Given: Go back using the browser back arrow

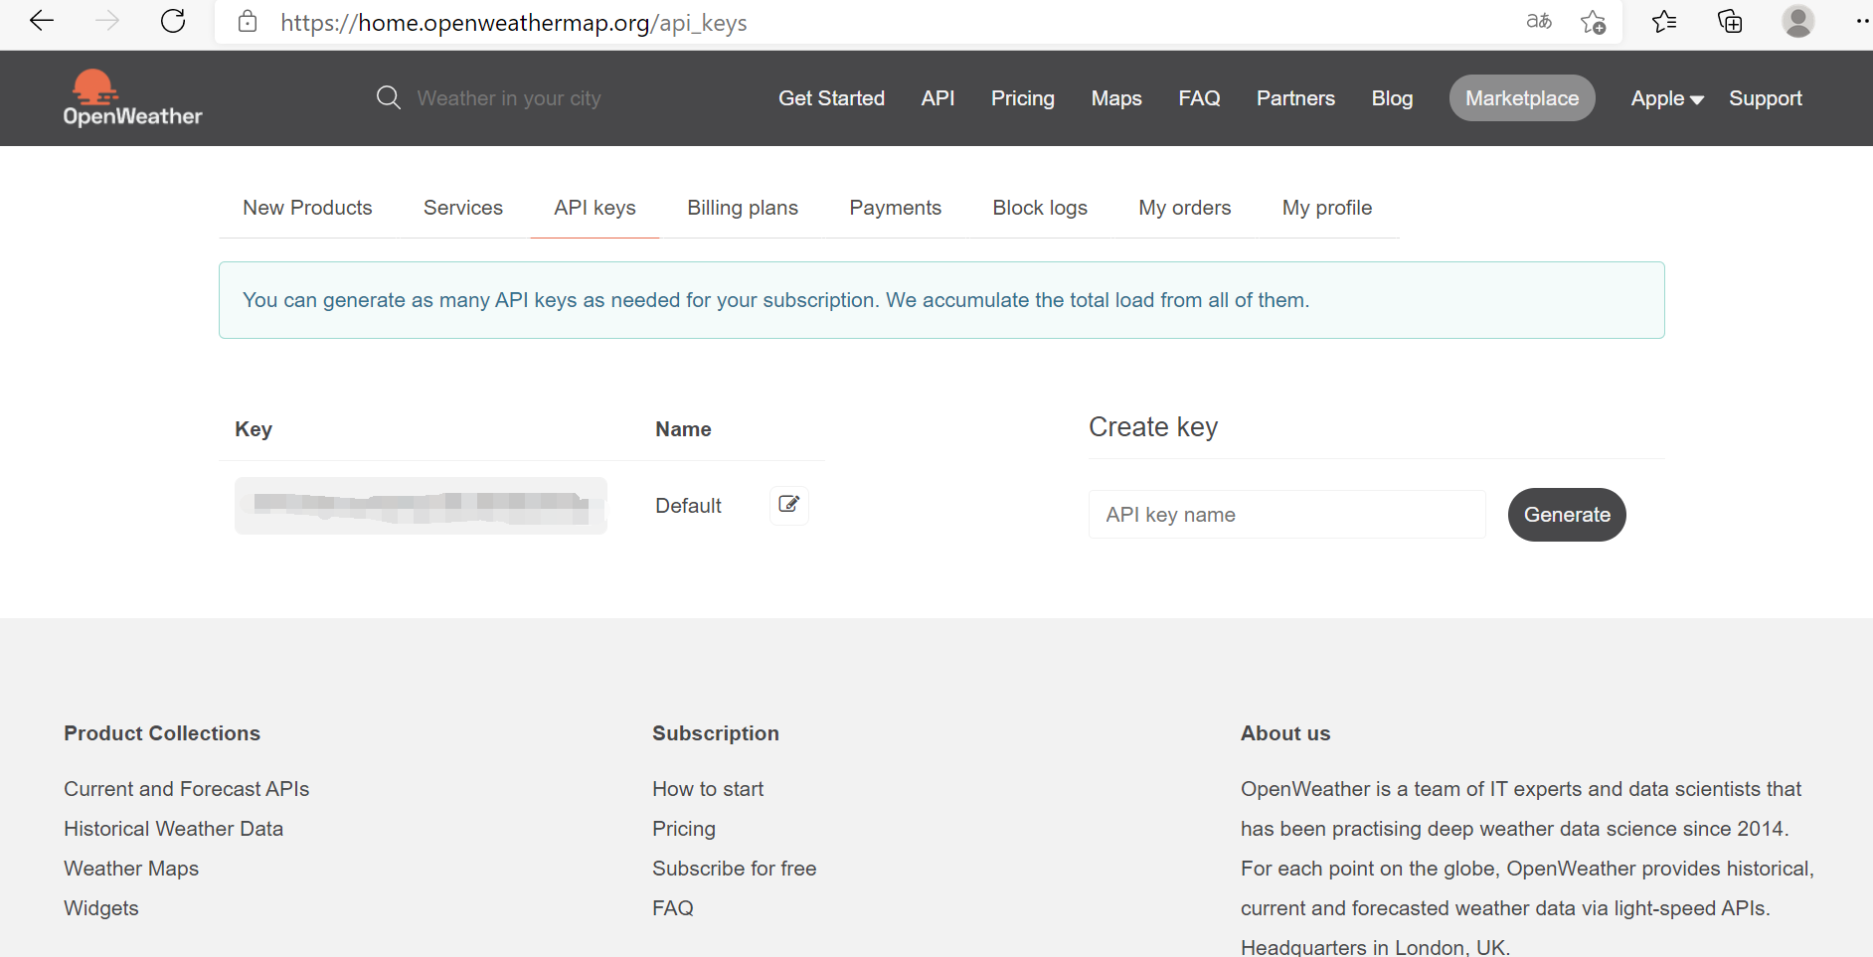Looking at the screenshot, I should 42,21.
